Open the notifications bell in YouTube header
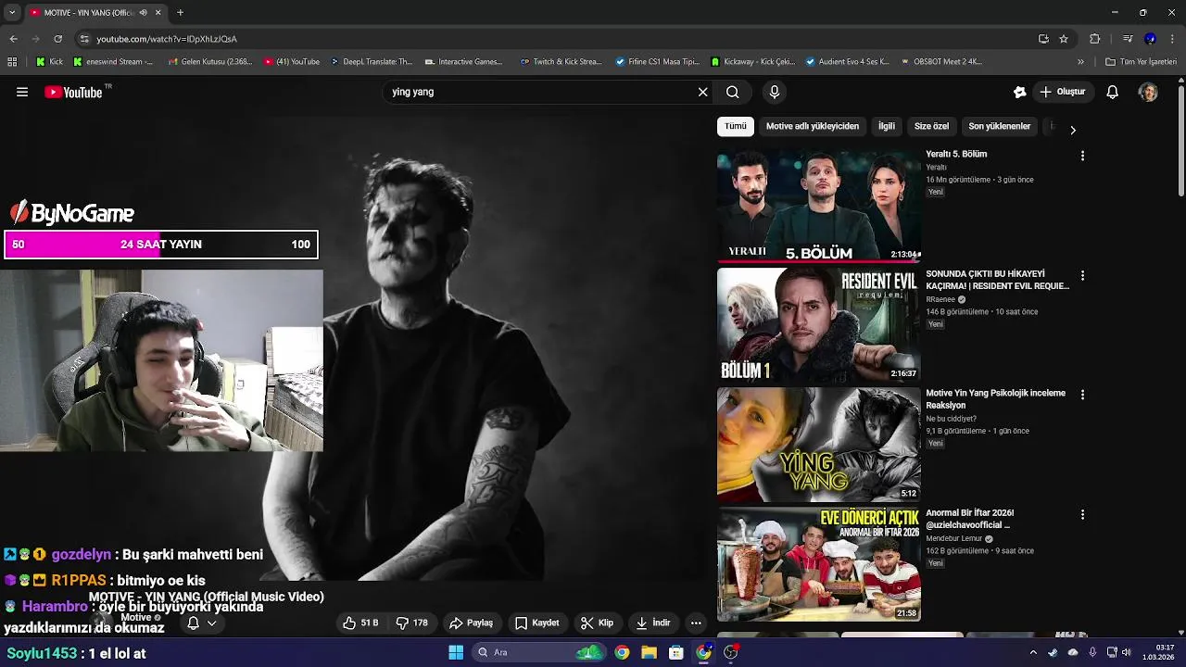 (x=1113, y=92)
